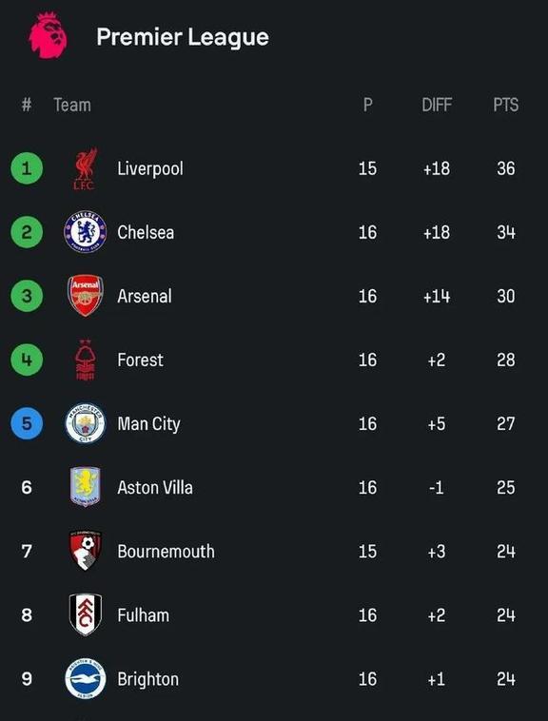548x721 pixels.
Task: Click the Aston Villa crest
Action: pos(85,487)
